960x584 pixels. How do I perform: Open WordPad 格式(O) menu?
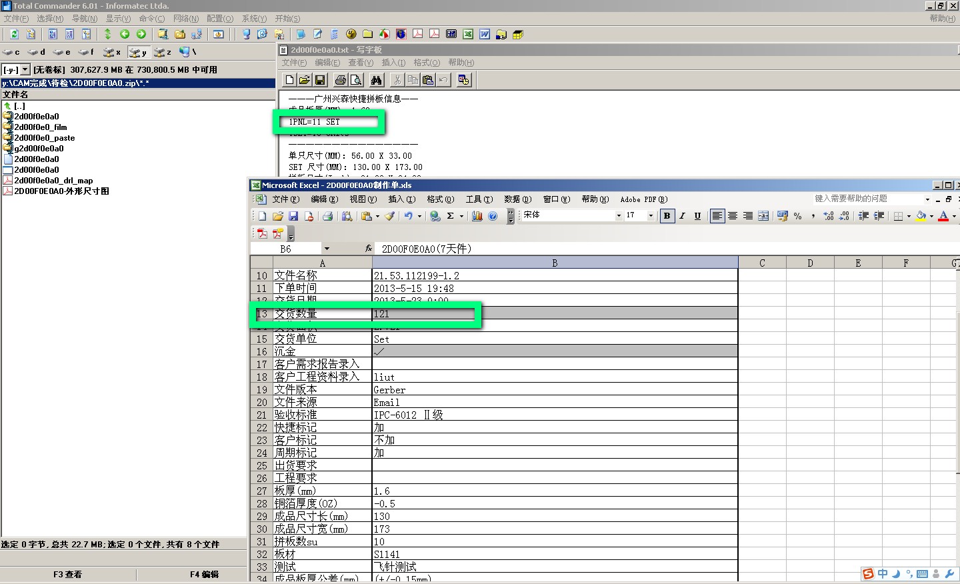pyautogui.click(x=427, y=63)
